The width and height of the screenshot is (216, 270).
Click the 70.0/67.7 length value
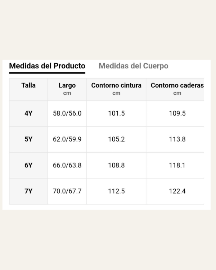pos(67,191)
